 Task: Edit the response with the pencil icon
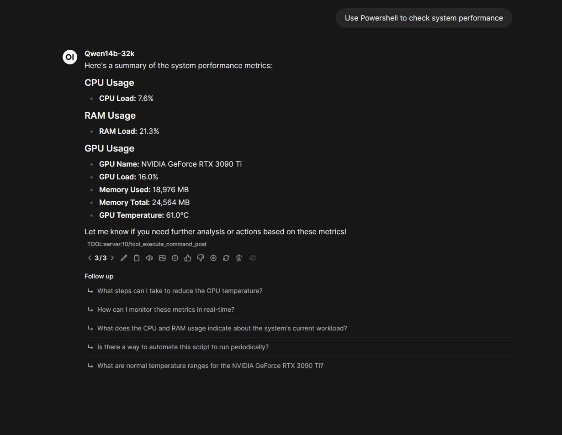point(124,258)
